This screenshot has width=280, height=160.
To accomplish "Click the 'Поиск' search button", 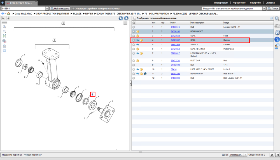I will (273, 8).
